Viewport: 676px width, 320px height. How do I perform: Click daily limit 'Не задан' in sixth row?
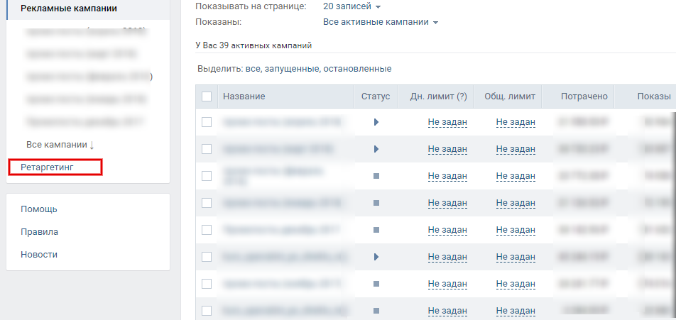point(447,257)
